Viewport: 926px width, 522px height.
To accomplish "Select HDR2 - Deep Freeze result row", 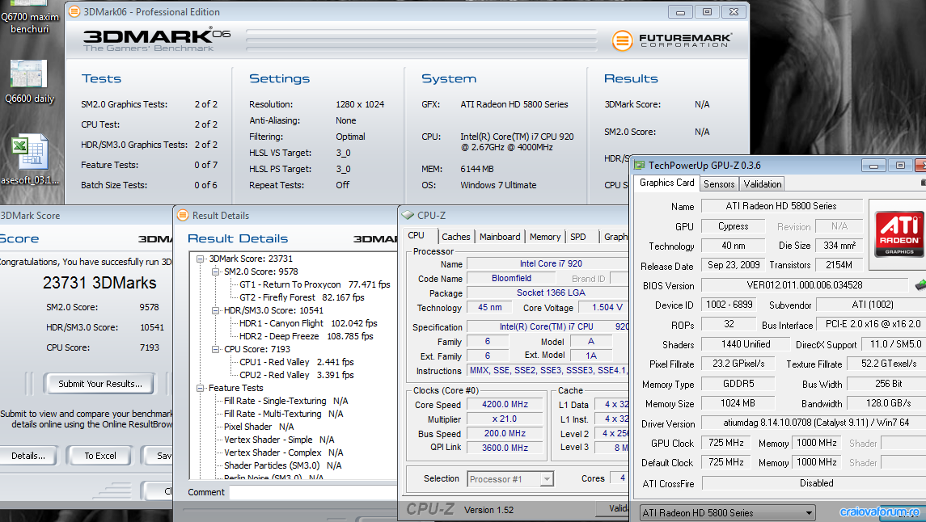I will [306, 336].
